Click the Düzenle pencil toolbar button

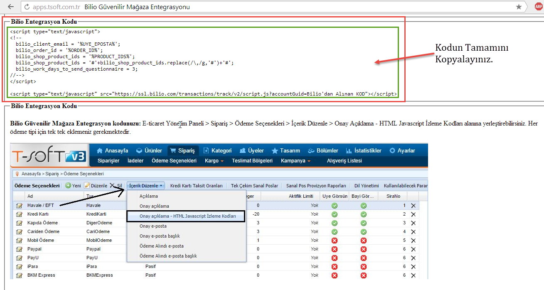point(96,186)
